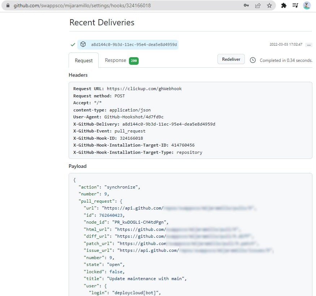The height and width of the screenshot is (296, 316).
Task: Click the green 200 status badge
Action: point(134,61)
